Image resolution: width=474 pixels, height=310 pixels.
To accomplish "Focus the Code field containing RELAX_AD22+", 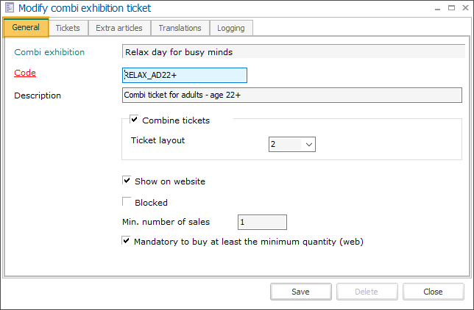I will click(184, 75).
